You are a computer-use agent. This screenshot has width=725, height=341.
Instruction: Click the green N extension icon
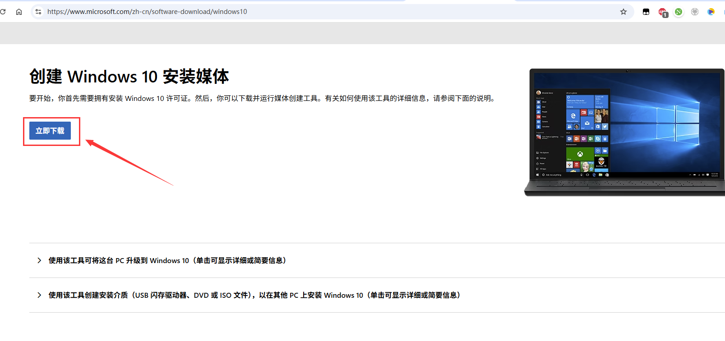click(679, 12)
